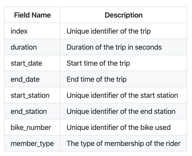Select 'End time of the trip' description
Viewport: 192px width, 156px height.
(x=97, y=79)
